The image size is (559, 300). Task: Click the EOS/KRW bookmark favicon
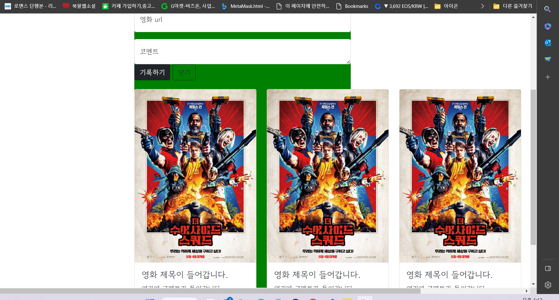378,6
